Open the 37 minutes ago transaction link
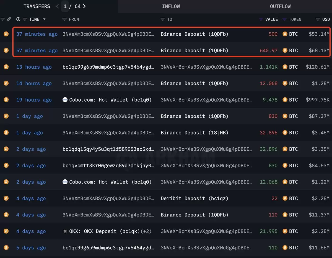This screenshot has height=258, width=332. pos(37,34)
